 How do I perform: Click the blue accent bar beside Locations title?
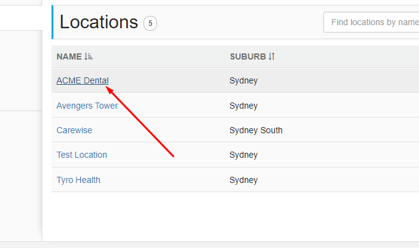(x=52, y=22)
